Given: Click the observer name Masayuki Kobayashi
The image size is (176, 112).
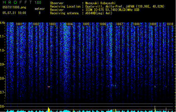Looking at the screenshot, I should tap(100, 3).
